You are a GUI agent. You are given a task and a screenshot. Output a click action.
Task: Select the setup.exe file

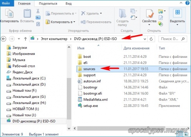tap(91, 106)
